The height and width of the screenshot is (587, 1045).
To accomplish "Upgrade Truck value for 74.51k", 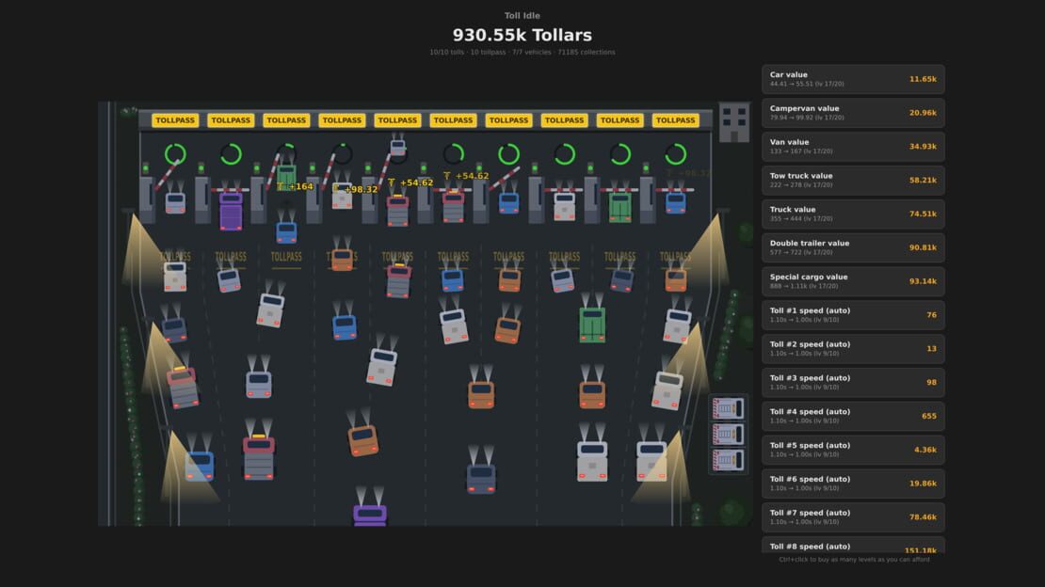I will (853, 214).
